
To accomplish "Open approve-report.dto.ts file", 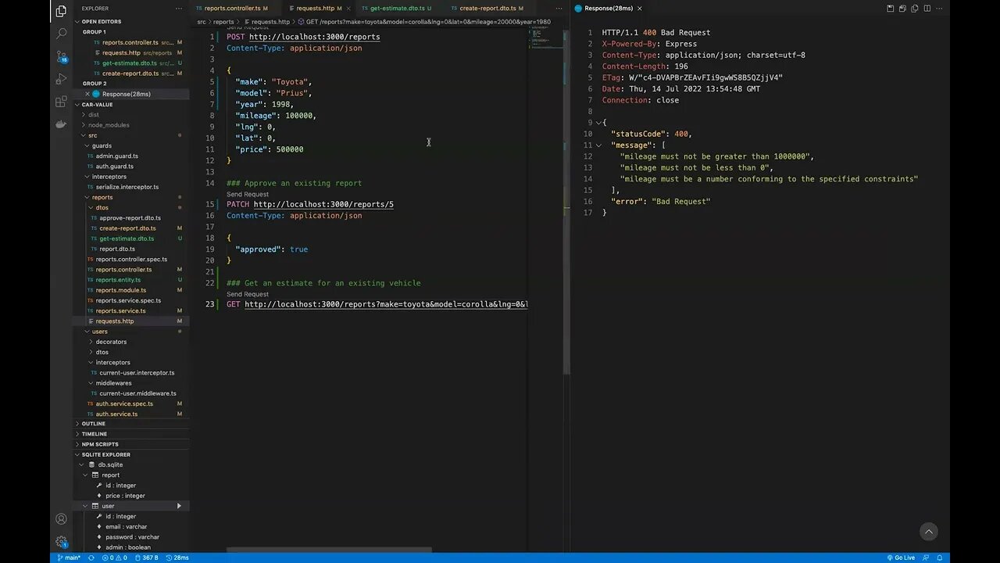I will pos(130,218).
